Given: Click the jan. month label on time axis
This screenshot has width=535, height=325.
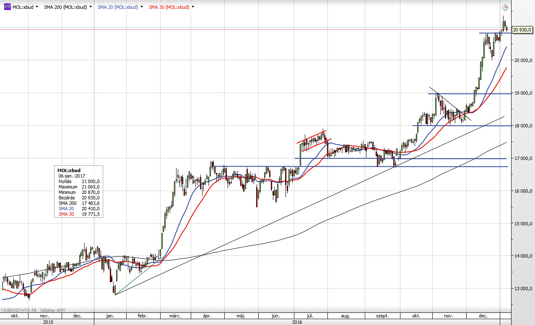Looking at the screenshot, I should 110,316.
